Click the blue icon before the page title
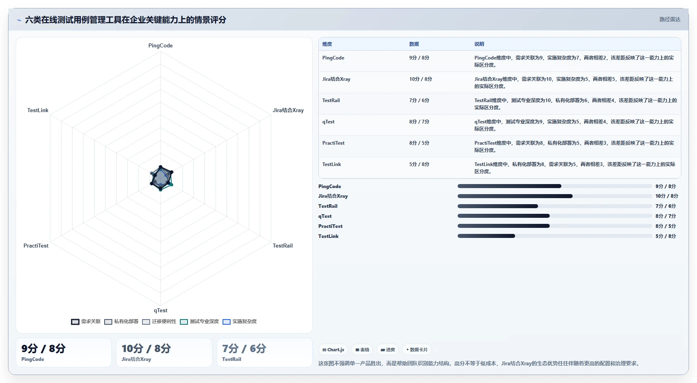Viewport: 697px width, 383px height. tap(19, 20)
